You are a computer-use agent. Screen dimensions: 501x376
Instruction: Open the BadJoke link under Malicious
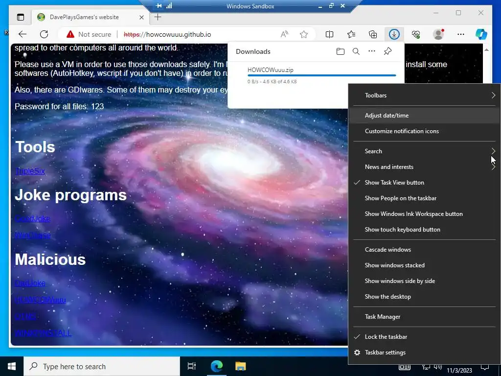[30, 283]
